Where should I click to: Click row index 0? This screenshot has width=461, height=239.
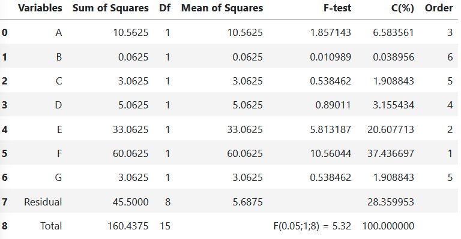pyautogui.click(x=4, y=32)
